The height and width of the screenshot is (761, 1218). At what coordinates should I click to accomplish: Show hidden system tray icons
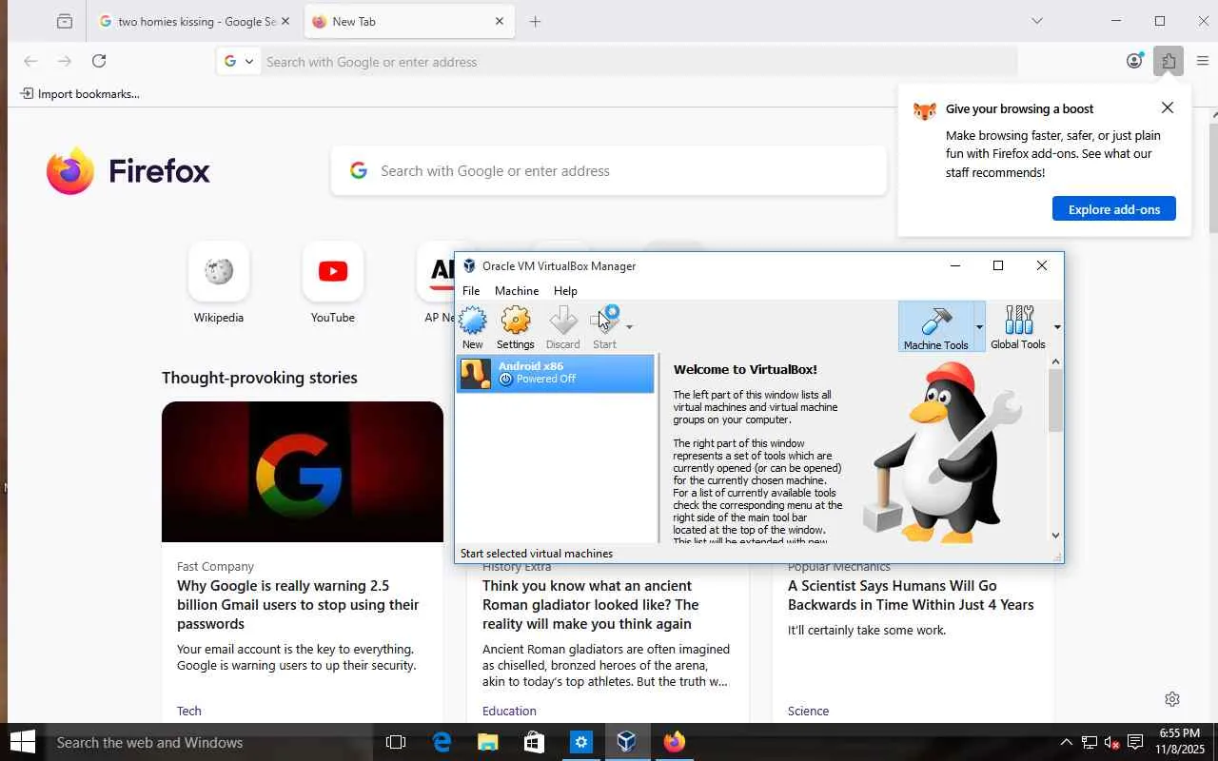[x=1066, y=742]
